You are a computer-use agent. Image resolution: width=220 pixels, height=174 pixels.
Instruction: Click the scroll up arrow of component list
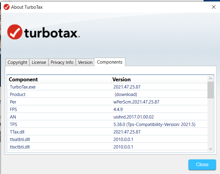[x=210, y=79]
